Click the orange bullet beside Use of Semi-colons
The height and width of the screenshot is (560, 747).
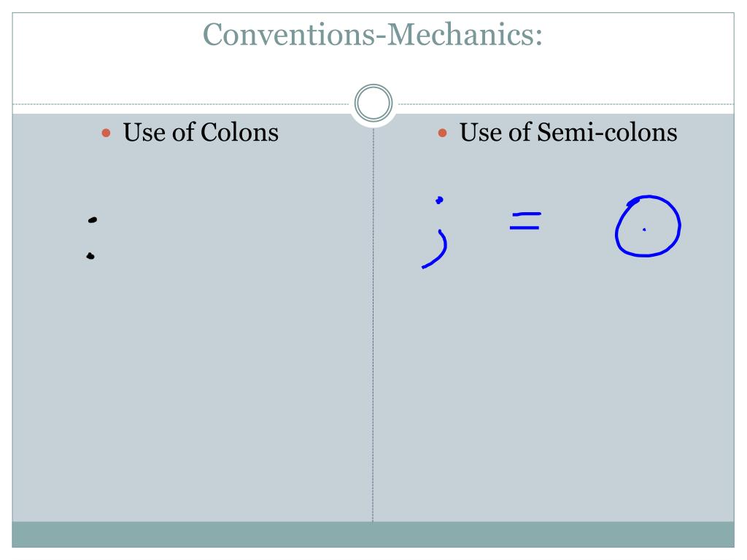(x=443, y=133)
